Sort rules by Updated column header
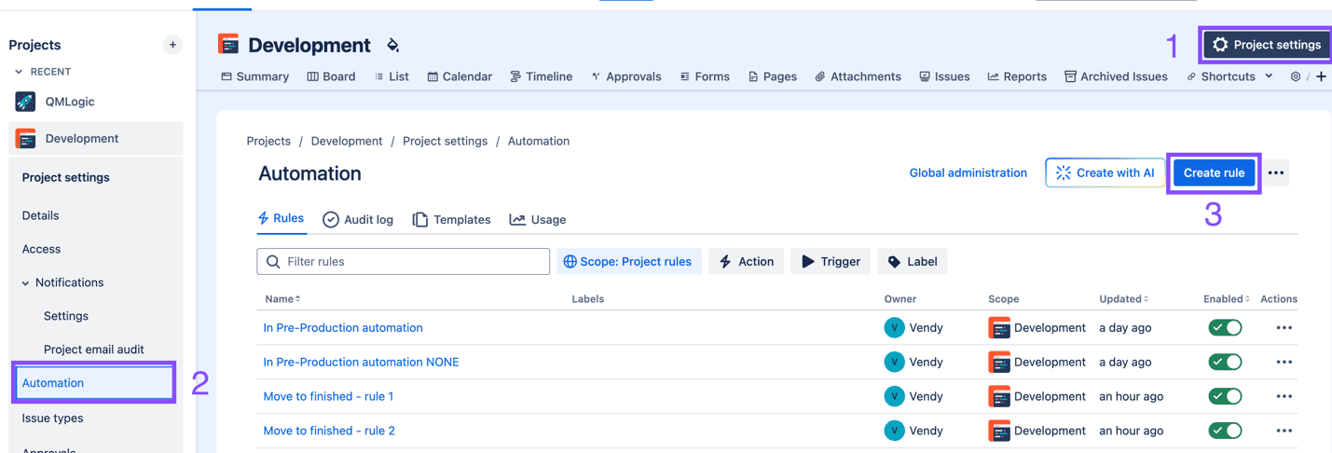The height and width of the screenshot is (453, 1332). (x=1123, y=299)
